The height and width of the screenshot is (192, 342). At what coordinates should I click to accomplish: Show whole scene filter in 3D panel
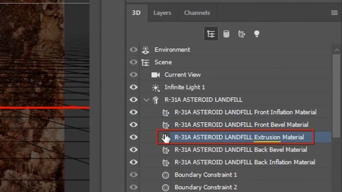[x=211, y=34]
